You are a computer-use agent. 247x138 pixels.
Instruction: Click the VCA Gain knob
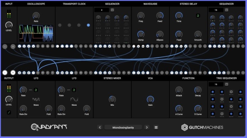tap(150, 99)
